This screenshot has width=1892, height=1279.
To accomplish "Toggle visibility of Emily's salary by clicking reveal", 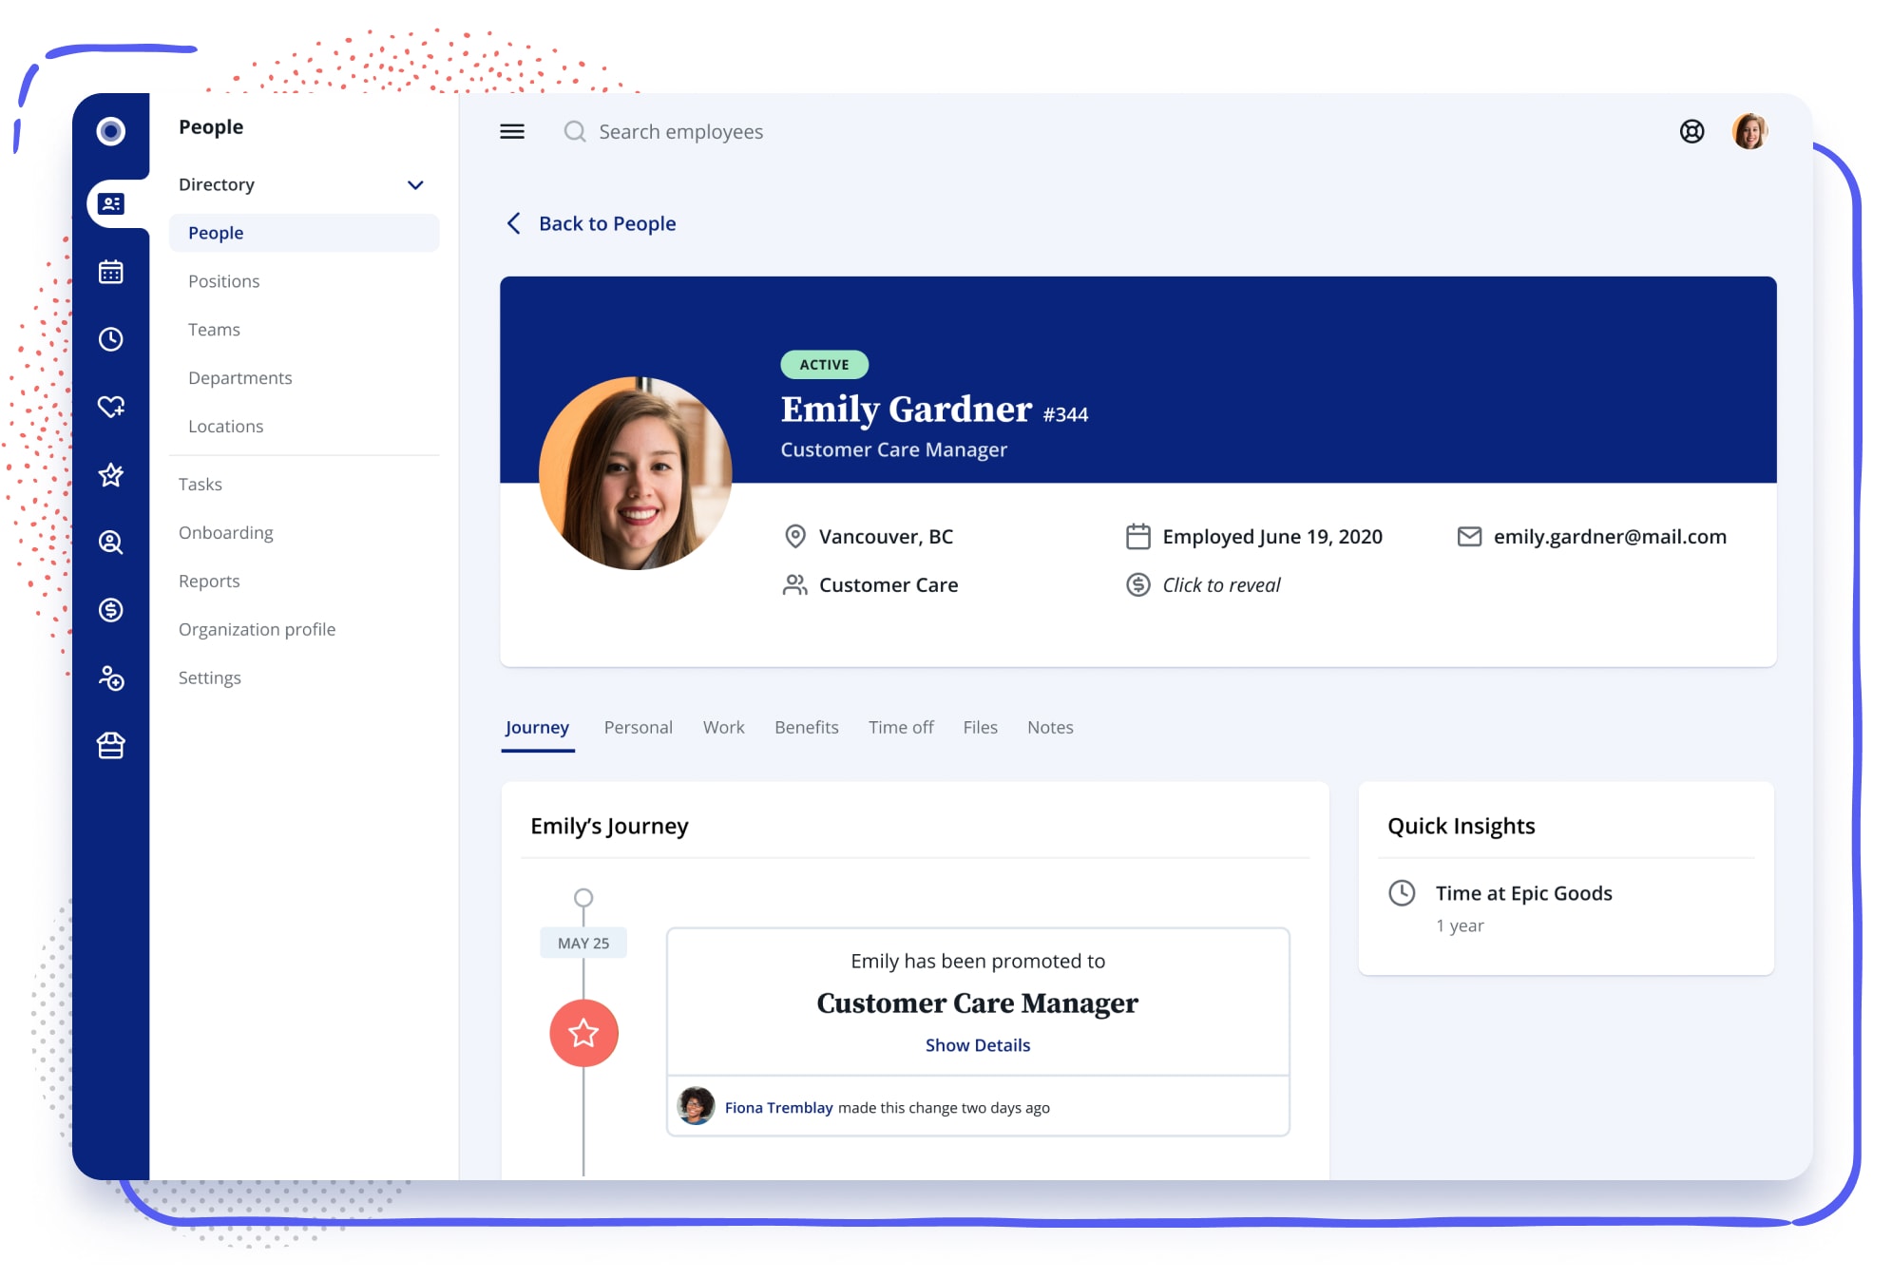I will click(x=1220, y=583).
